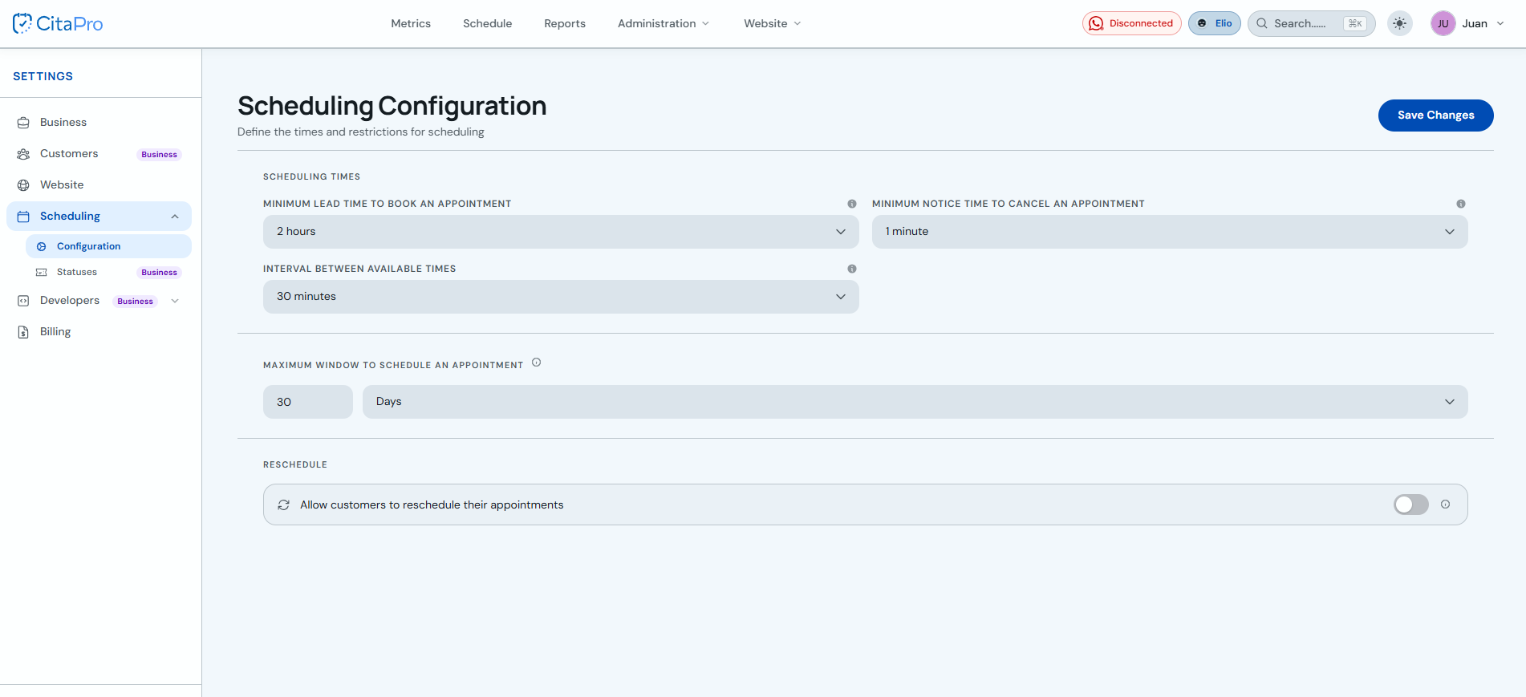This screenshot has width=1526, height=697.
Task: Click info icon for interval between times
Action: pyautogui.click(x=852, y=269)
